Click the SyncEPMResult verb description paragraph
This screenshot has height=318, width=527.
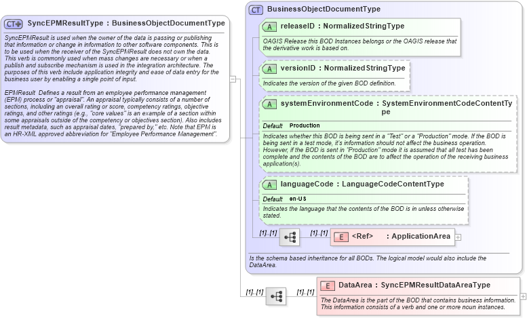pos(112,58)
